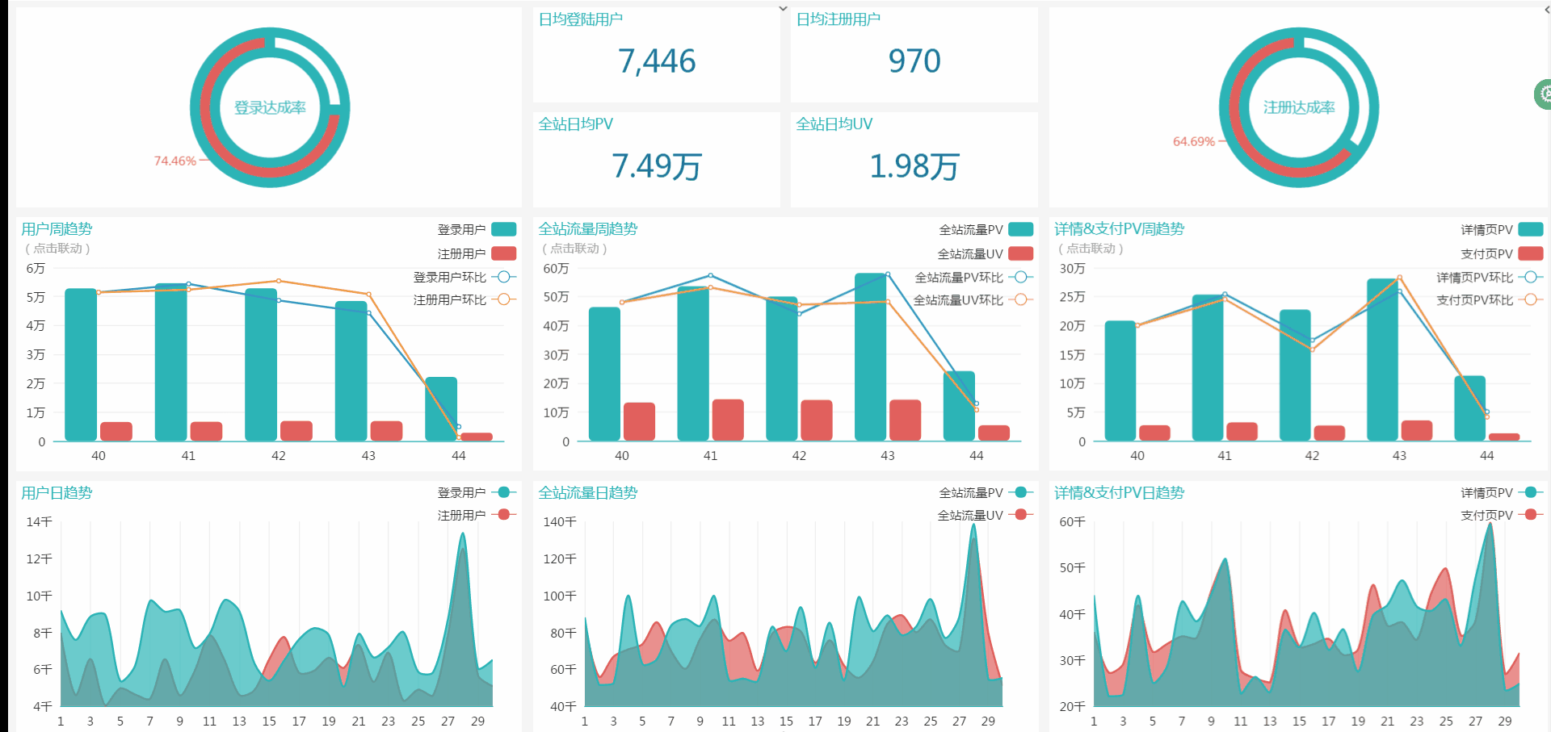Click week 42 red UV bar in 全站流量周趋势
This screenshot has width=1551, height=732.
click(x=817, y=420)
